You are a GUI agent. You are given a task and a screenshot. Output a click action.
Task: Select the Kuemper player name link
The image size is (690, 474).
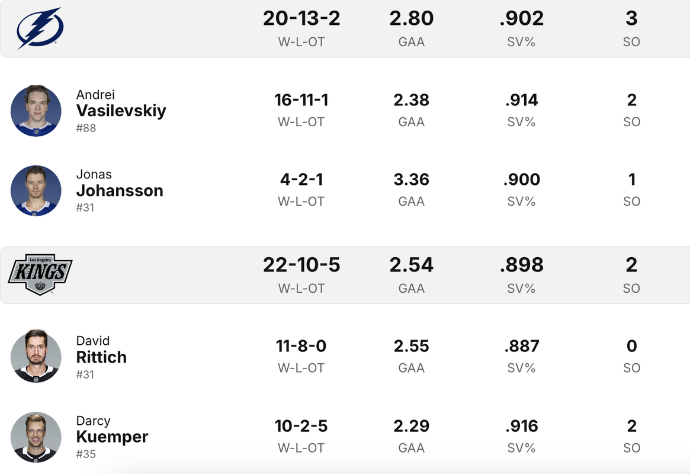pyautogui.click(x=112, y=437)
